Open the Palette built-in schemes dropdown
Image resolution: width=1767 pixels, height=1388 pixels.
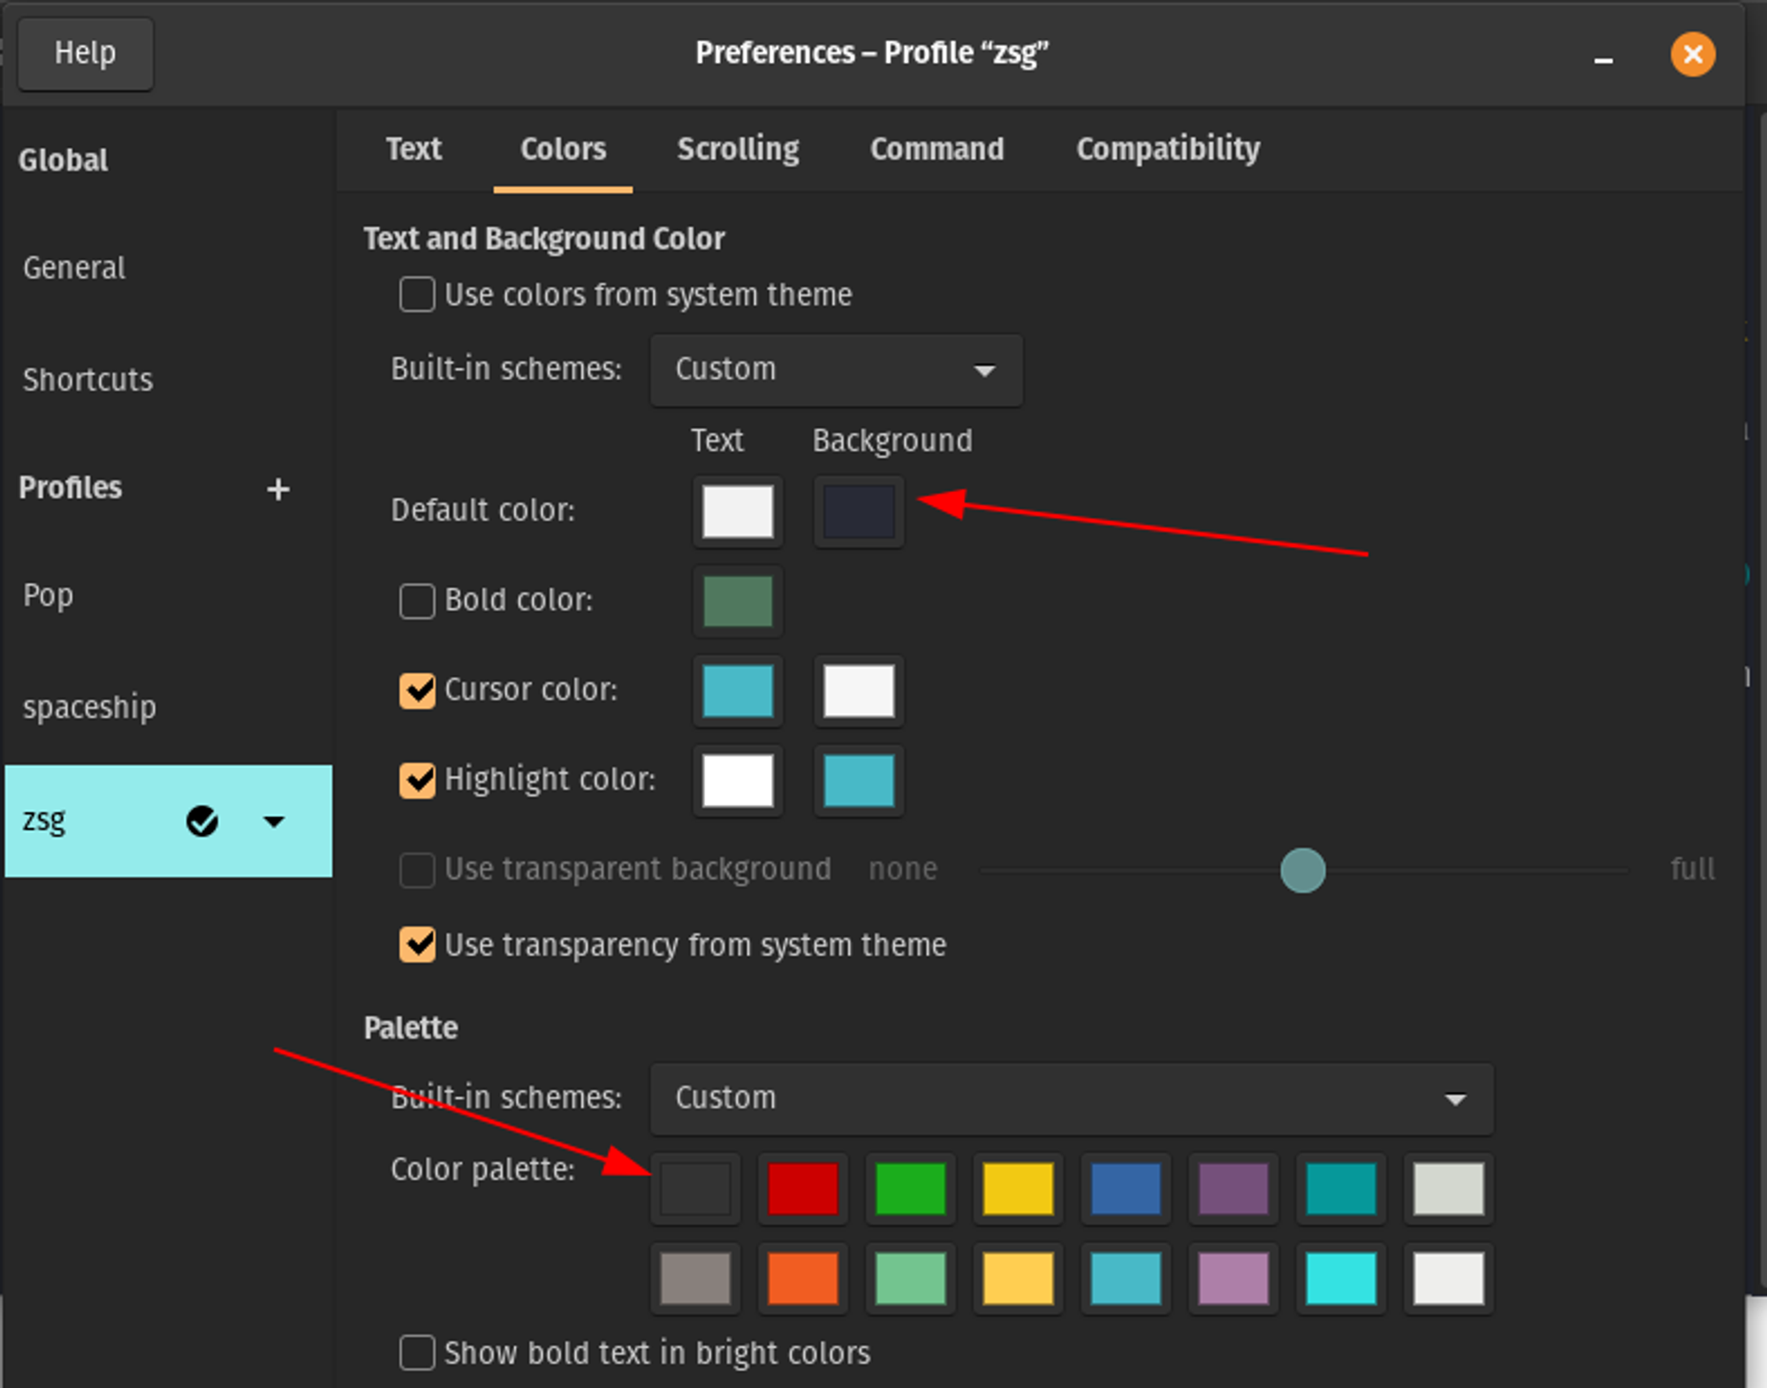(x=1071, y=1099)
